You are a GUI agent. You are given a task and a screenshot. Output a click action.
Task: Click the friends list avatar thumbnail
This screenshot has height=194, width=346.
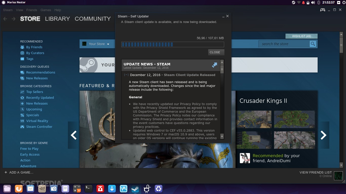338,176
